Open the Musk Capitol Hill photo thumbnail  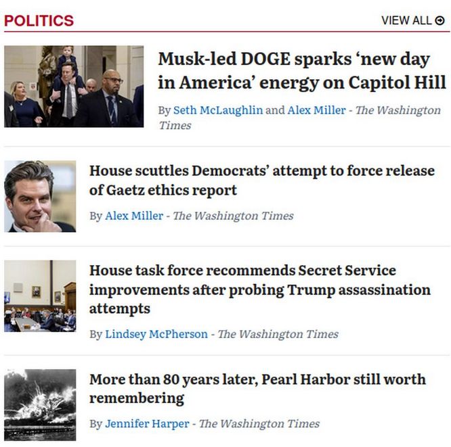[x=74, y=87]
